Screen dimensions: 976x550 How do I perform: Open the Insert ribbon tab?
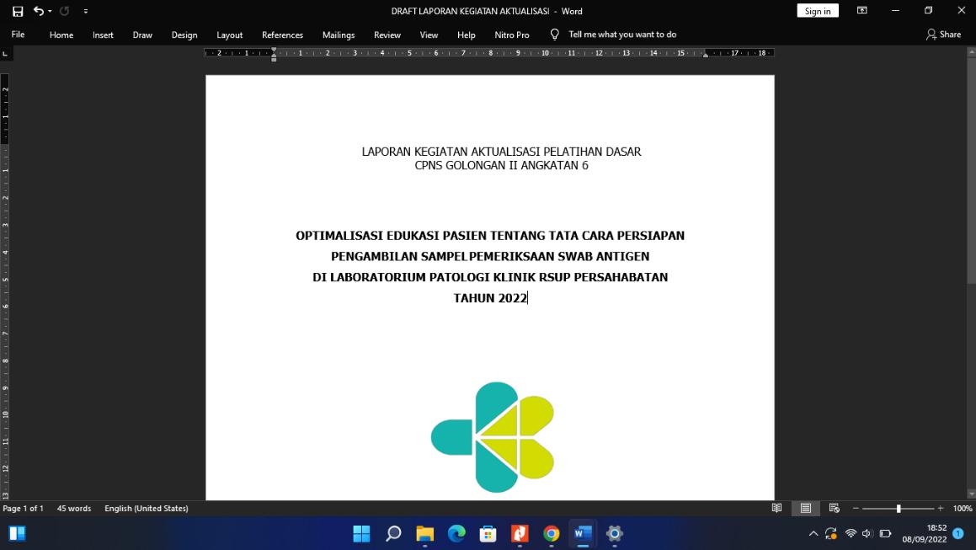(x=104, y=35)
